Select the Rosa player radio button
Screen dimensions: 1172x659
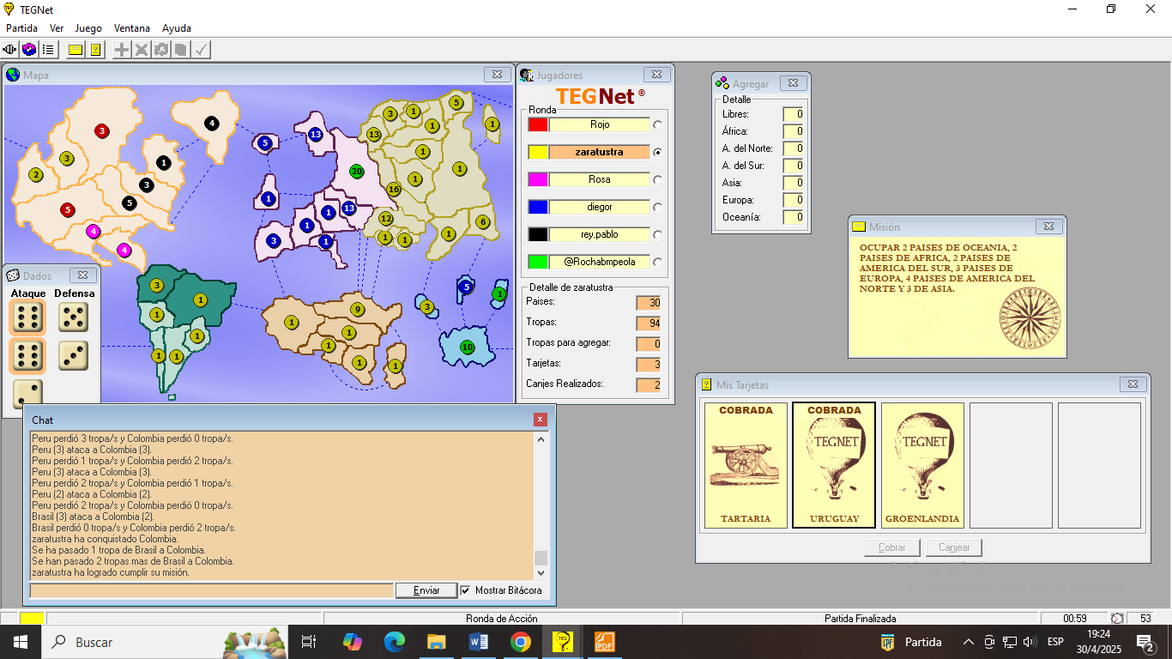(x=658, y=179)
